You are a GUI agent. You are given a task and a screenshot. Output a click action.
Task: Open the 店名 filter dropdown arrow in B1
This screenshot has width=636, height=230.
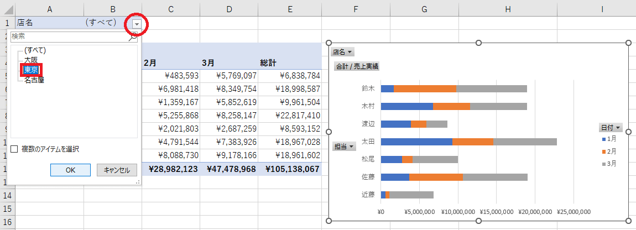tap(136, 23)
